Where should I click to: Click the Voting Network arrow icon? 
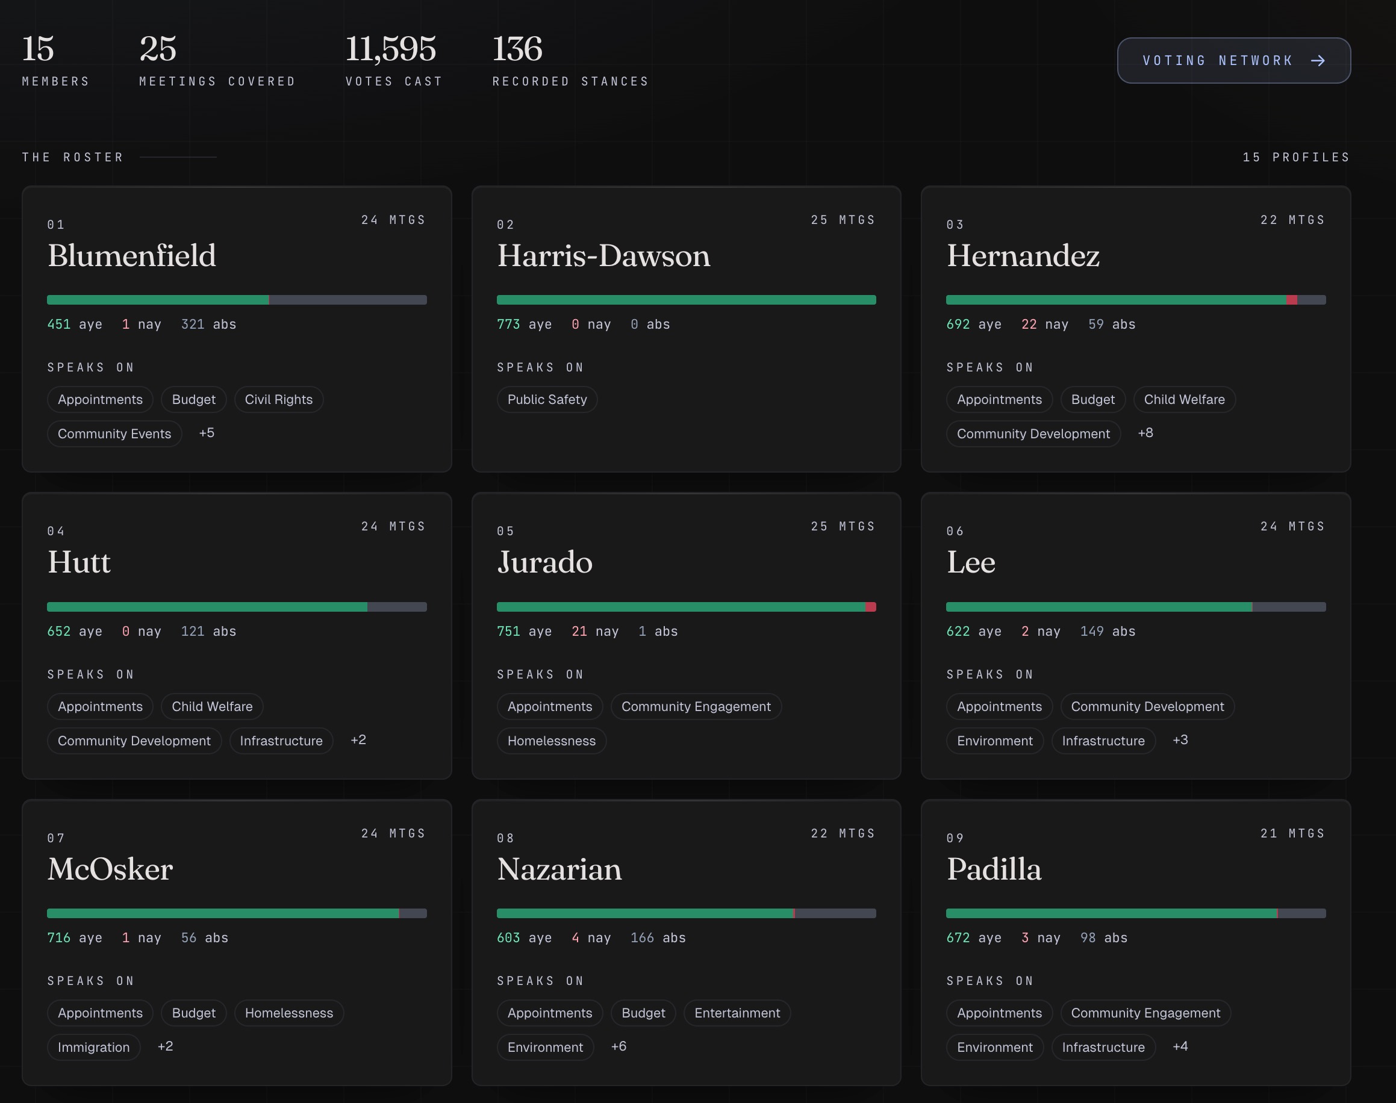pyautogui.click(x=1318, y=61)
